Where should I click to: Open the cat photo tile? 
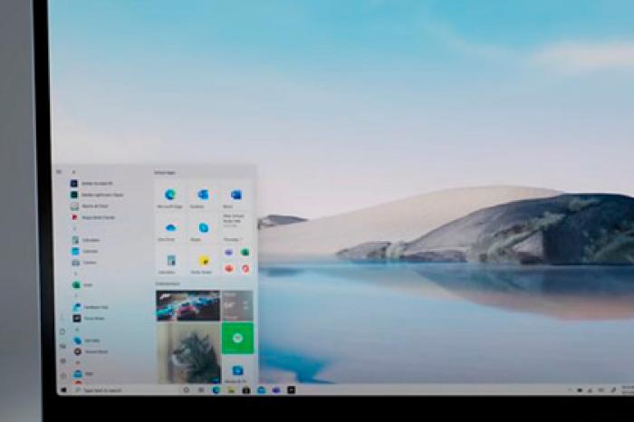click(188, 353)
